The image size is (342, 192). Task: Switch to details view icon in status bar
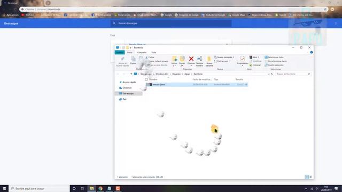[x=307, y=177]
